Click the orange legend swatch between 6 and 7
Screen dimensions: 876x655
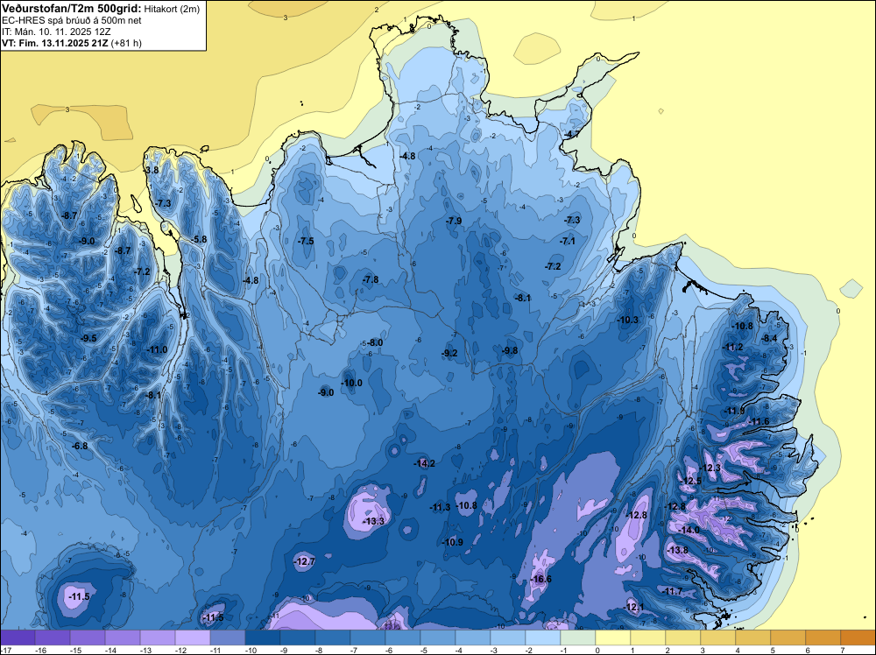(x=823, y=637)
